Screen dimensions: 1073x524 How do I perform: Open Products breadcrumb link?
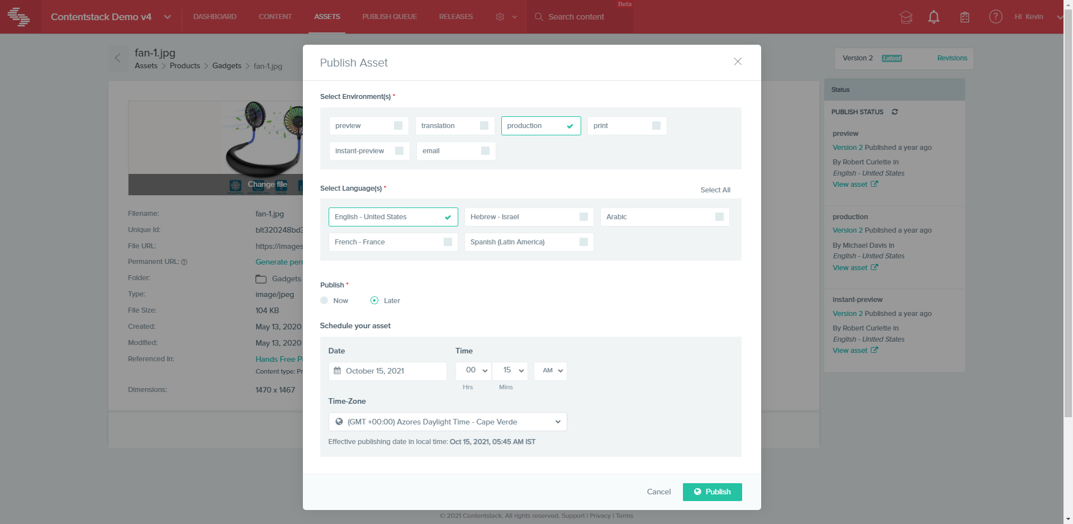[x=185, y=66]
